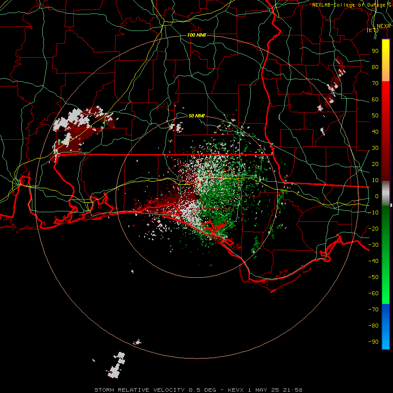Click the 50 value on the velocity scale

(x=375, y=116)
